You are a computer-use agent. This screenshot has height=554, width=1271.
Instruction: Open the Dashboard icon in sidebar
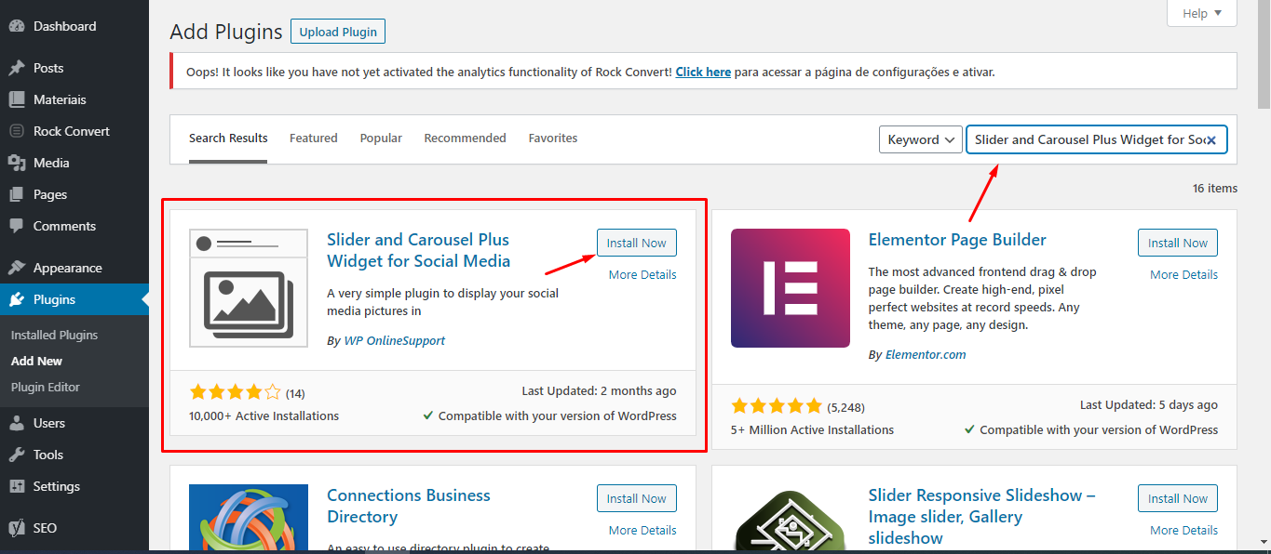pos(17,27)
